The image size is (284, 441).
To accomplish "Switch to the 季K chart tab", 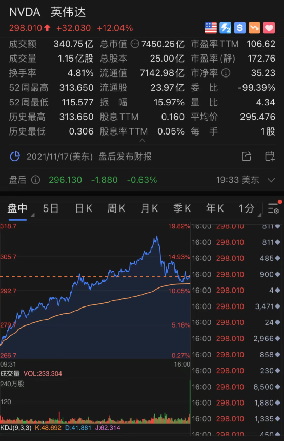I will pyautogui.click(x=182, y=208).
